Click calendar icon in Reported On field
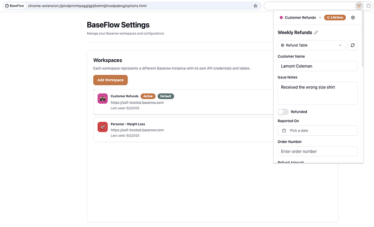This screenshot has width=374, height=227. (284, 131)
